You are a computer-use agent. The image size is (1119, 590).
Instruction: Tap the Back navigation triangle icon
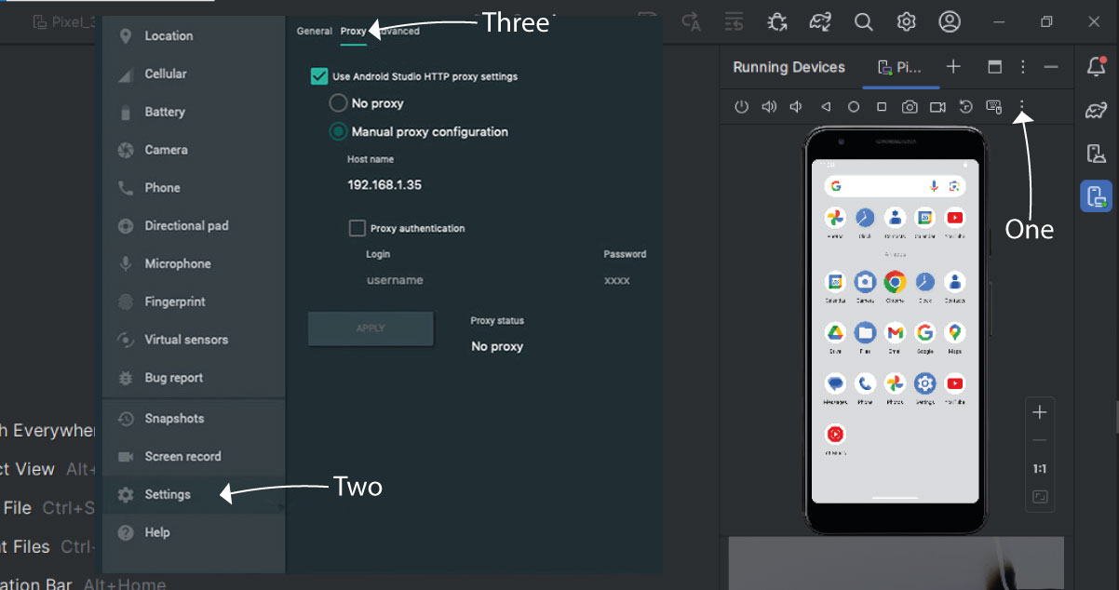826,106
